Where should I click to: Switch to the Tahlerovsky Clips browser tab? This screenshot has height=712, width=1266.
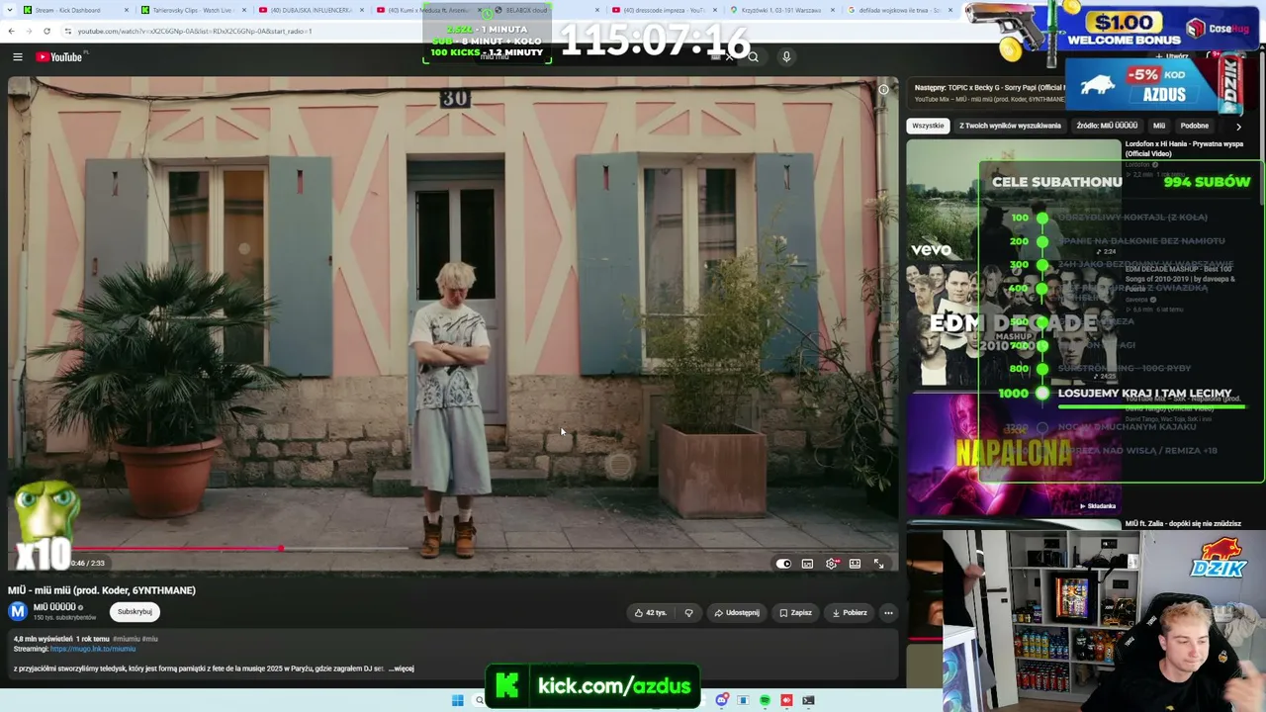click(x=193, y=10)
